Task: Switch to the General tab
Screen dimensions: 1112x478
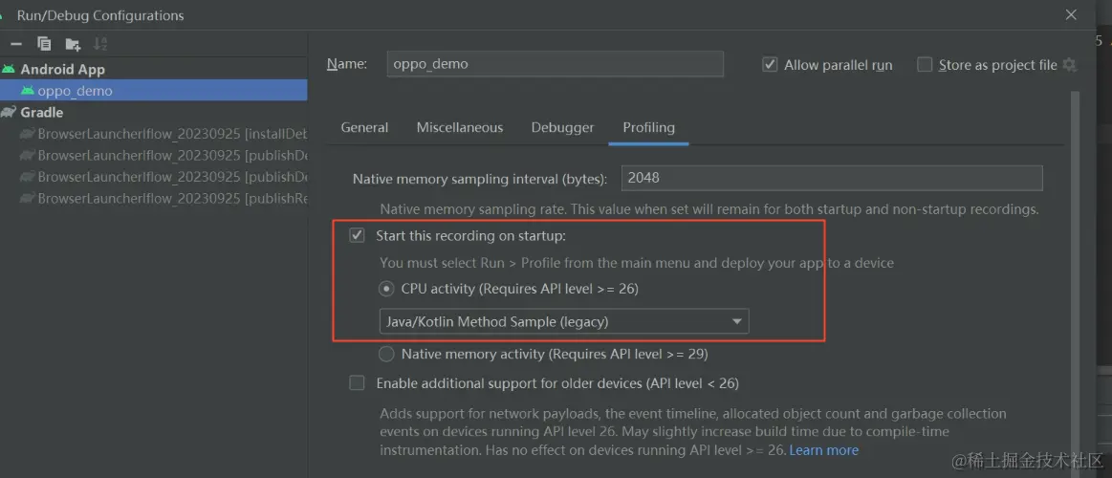Action: [364, 127]
